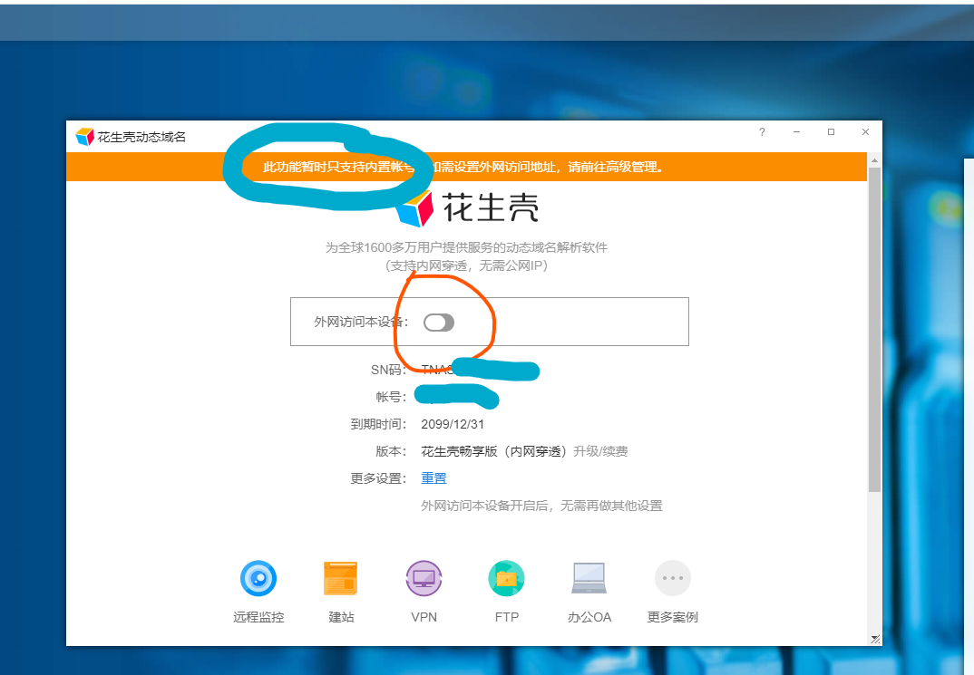Open the 远程监控 remote monitoring case icon

(258, 578)
